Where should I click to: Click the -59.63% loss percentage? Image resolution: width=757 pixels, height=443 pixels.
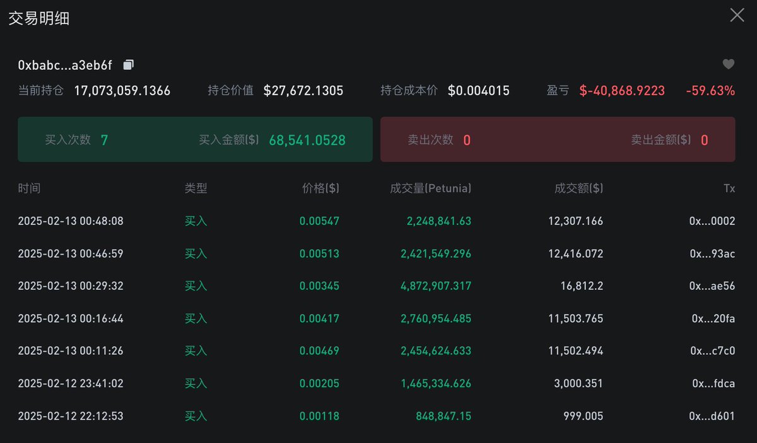710,90
